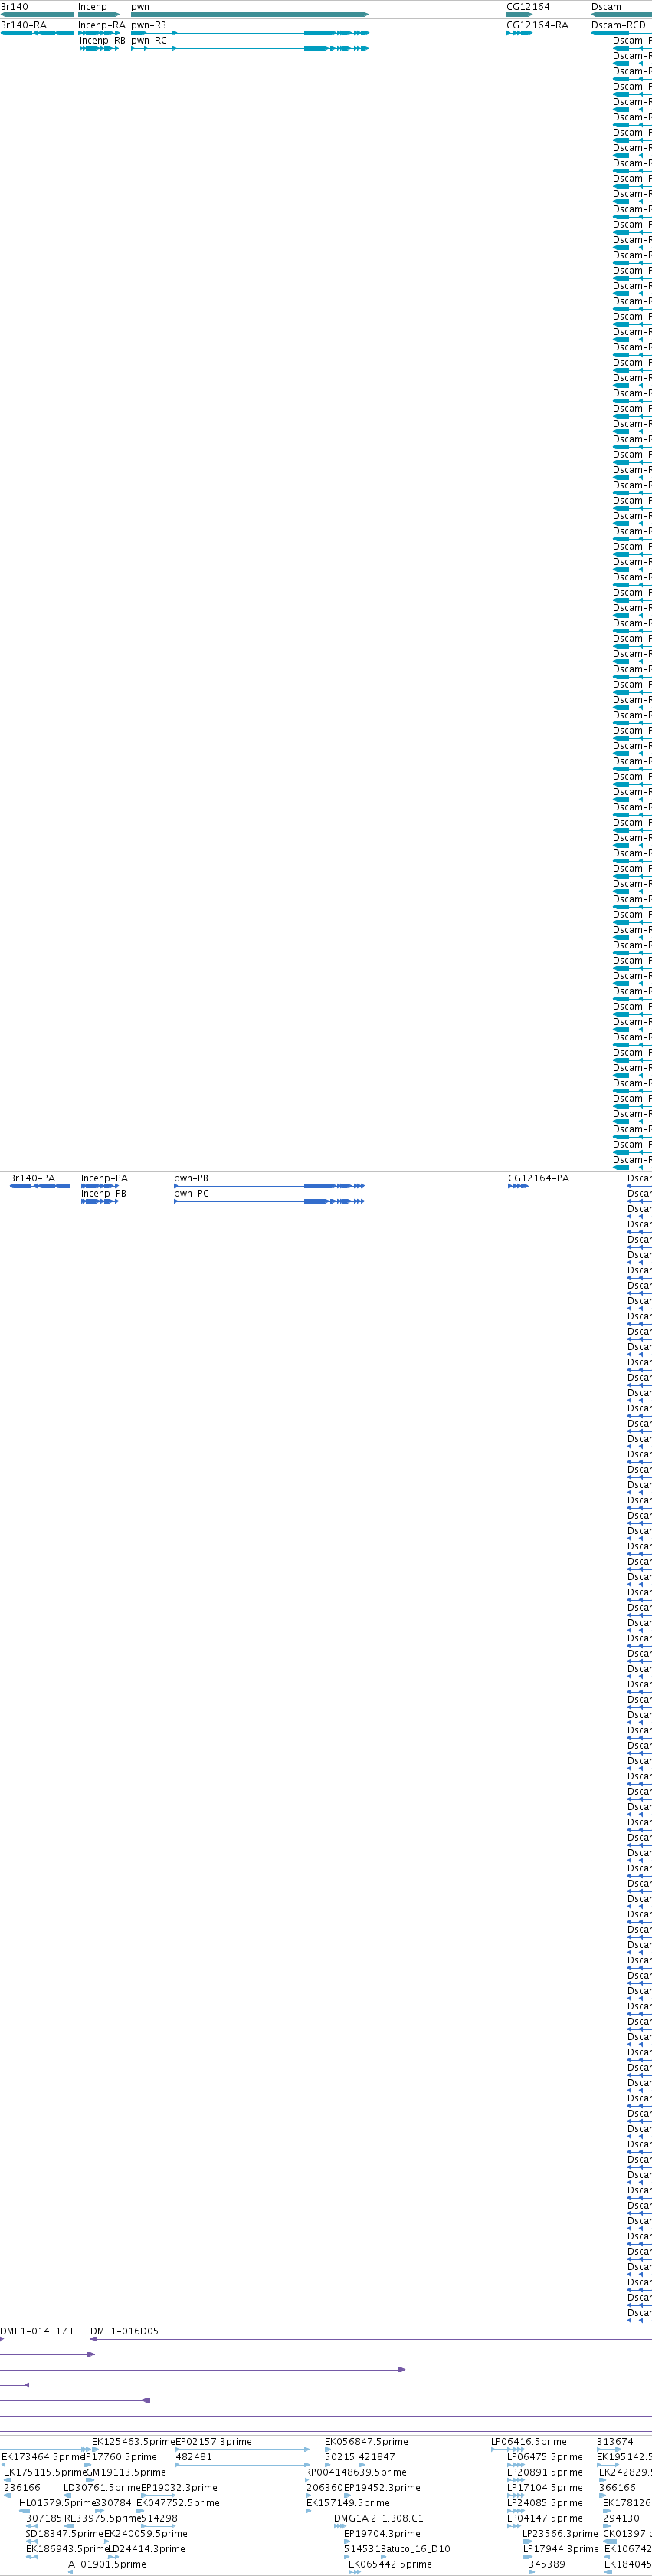The image size is (652, 2576).
Task: Click the RP004148639.5prime EST label
Action: click(356, 2472)
